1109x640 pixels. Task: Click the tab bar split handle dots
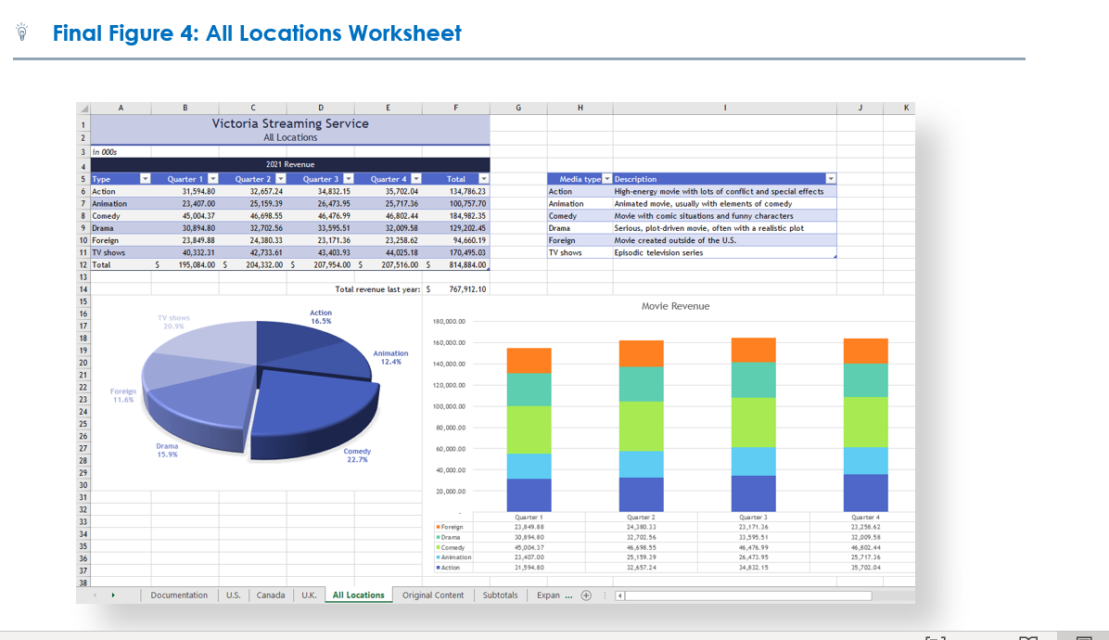(x=605, y=595)
